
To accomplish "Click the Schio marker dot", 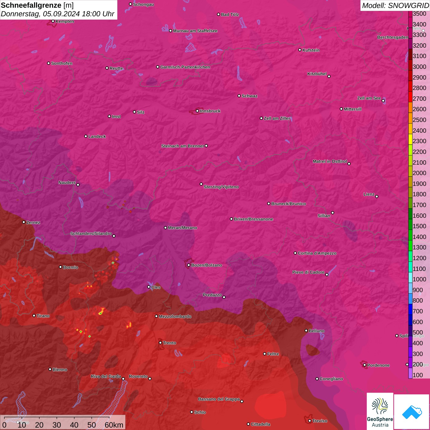I will click(192, 412).
